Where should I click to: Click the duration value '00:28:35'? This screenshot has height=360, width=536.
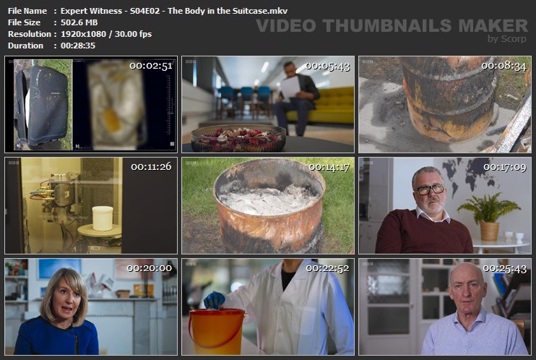(x=78, y=46)
